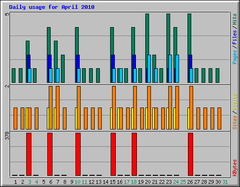Screen dimensions: 240x187
Task: Click the light blue pages bar for day 24
Action: (177, 69)
